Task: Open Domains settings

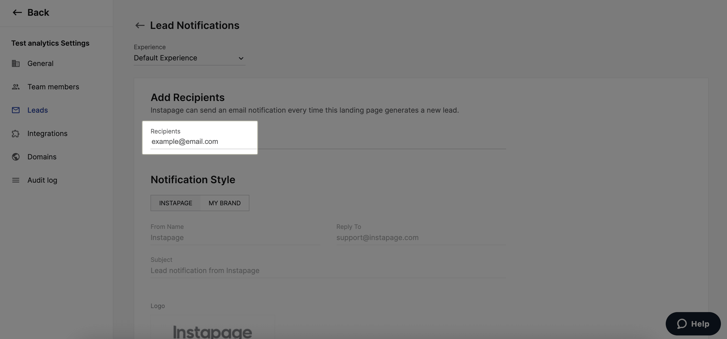Action: coord(42,157)
